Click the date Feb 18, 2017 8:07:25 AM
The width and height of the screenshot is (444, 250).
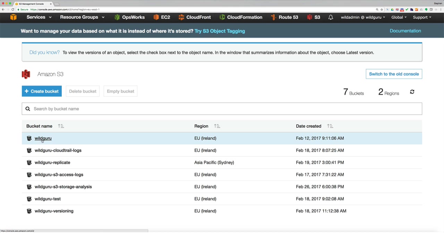point(320,150)
